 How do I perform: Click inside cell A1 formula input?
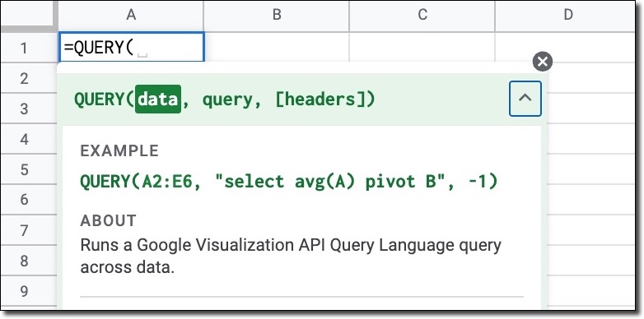click(x=131, y=48)
